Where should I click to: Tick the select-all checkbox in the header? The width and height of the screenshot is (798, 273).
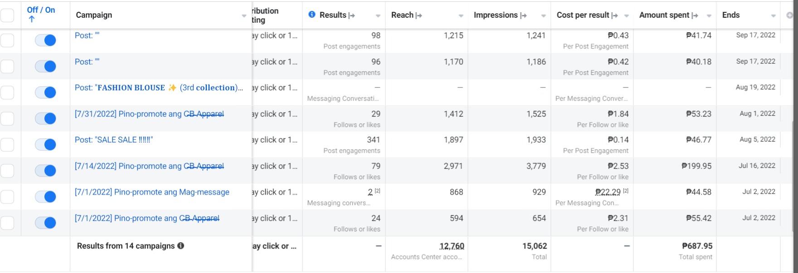[7, 15]
